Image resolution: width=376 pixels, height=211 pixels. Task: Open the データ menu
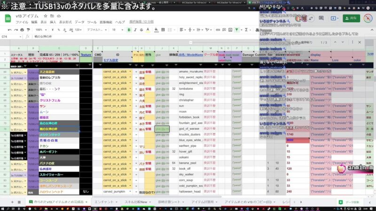pos(79,22)
